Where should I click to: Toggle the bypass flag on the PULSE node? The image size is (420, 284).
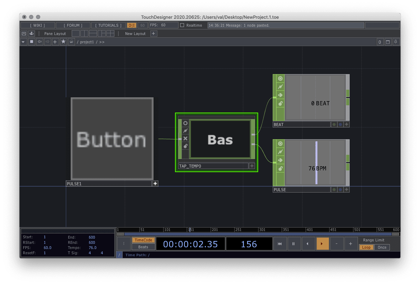click(280, 152)
